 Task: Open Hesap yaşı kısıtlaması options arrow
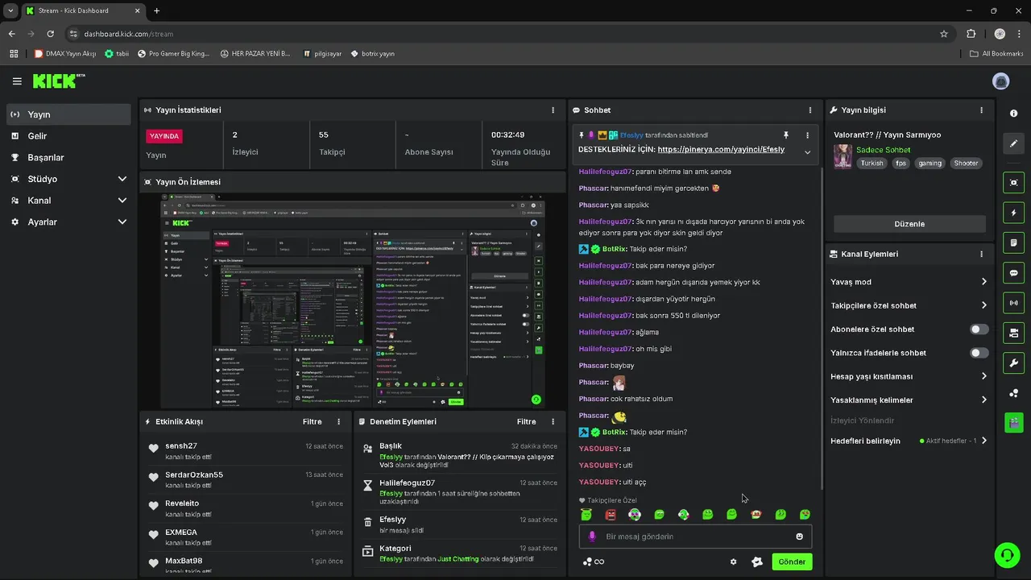point(984,376)
